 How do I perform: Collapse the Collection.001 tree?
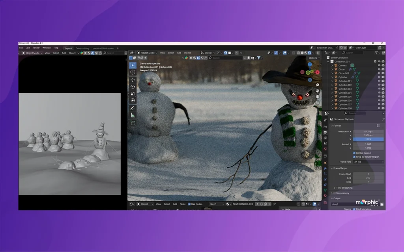coord(328,61)
